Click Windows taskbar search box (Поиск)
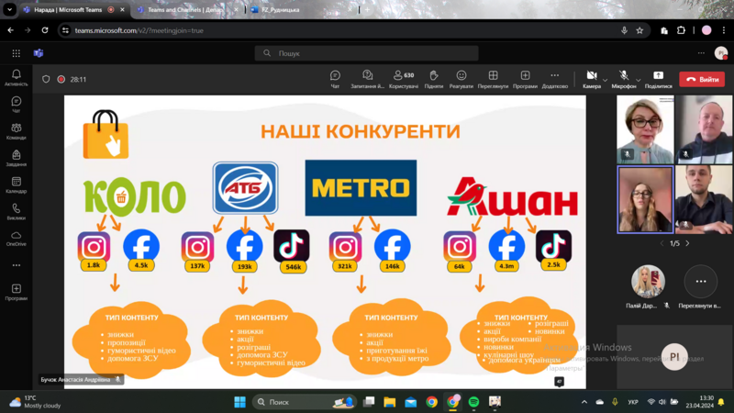This screenshot has width=734, height=413. 305,402
